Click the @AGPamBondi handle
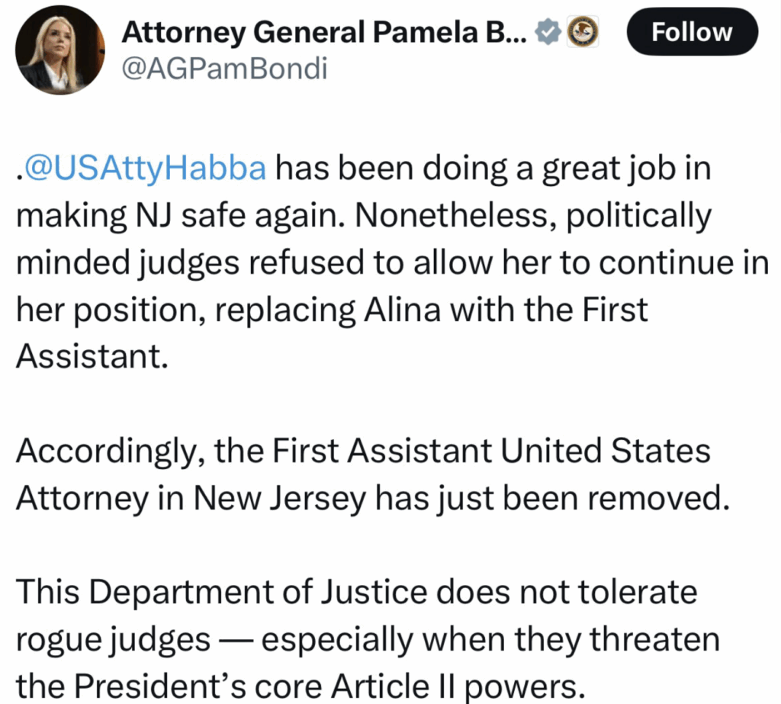The image size is (781, 704). click(224, 69)
